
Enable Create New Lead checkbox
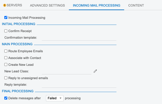[x=6, y=64]
